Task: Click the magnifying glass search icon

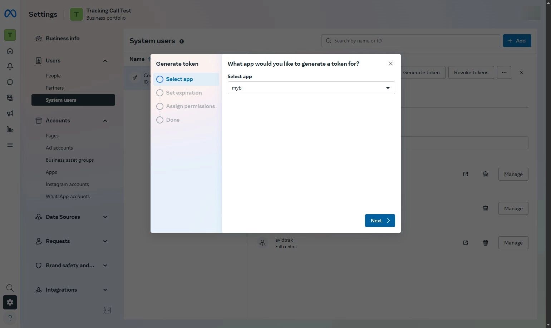Action: point(10,288)
